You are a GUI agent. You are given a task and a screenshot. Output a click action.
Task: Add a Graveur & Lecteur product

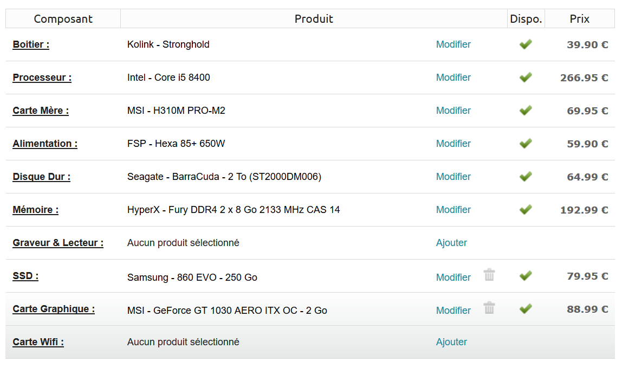[451, 243]
